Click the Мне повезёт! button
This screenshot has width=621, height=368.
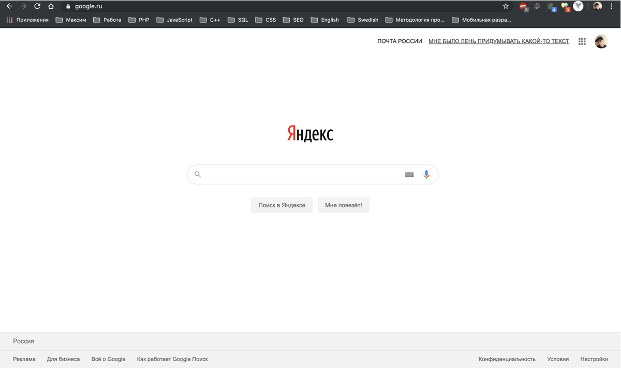[343, 205]
